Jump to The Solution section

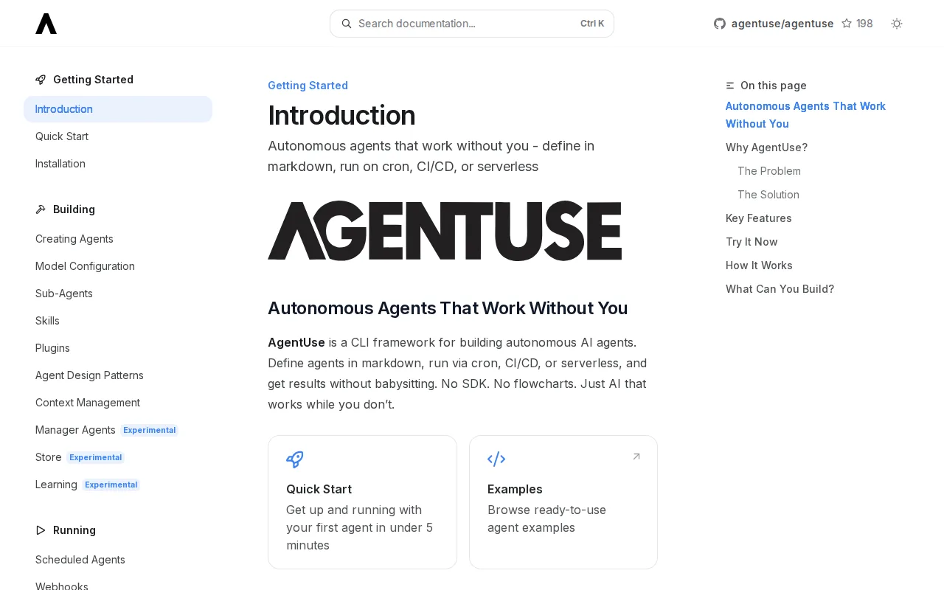(x=768, y=195)
